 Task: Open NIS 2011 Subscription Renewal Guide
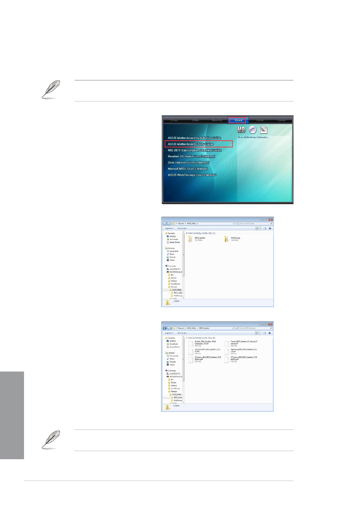[195, 150]
